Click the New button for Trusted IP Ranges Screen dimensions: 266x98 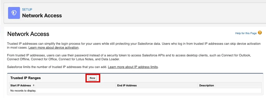(92, 78)
